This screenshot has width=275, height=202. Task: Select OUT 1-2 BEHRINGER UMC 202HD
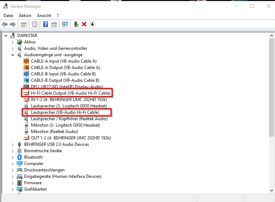[71, 138]
